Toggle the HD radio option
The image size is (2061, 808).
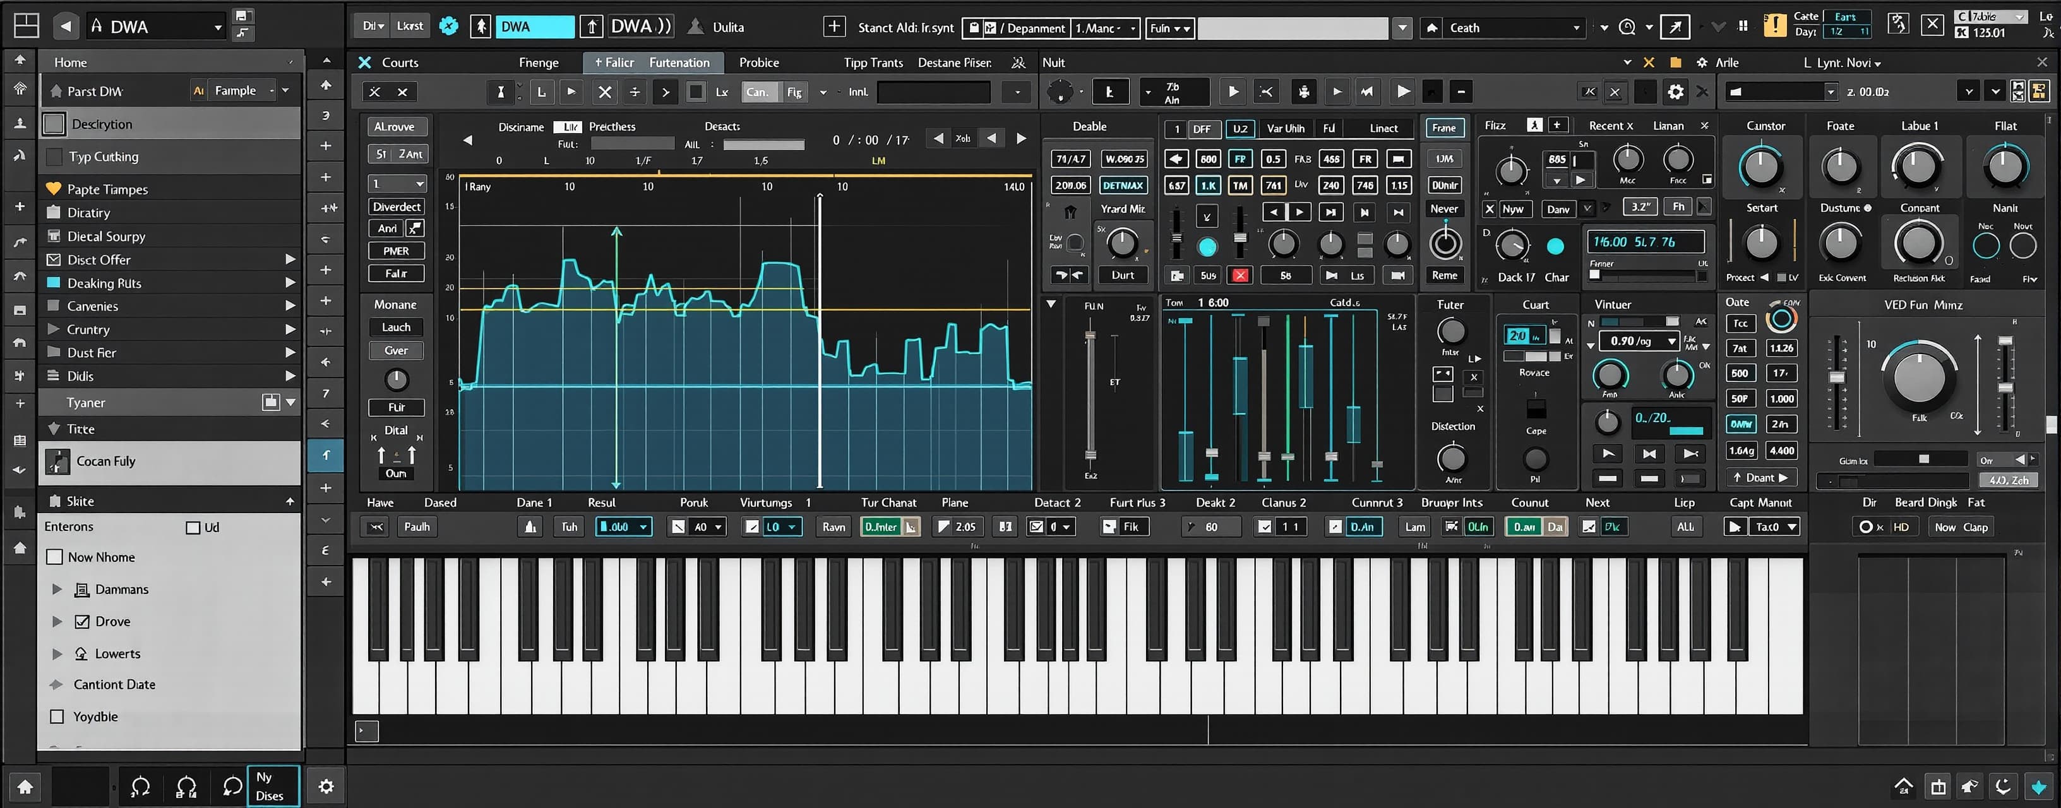[x=1866, y=527]
